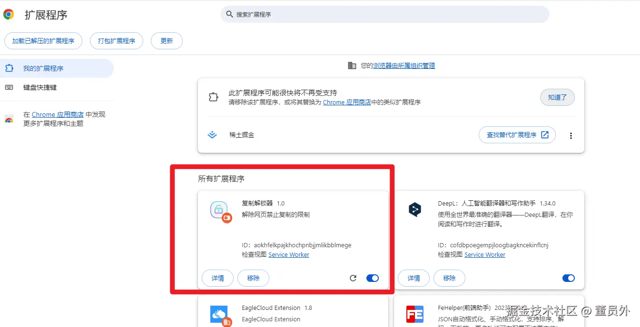Open the 浏览器由所属组织管理 link
This screenshot has height=327, width=640.
tap(404, 65)
